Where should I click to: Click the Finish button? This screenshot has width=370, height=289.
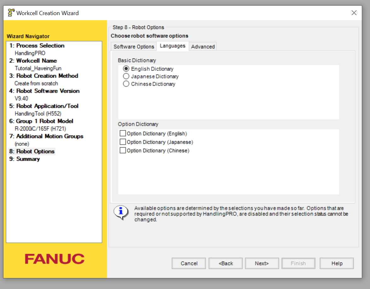298,263
